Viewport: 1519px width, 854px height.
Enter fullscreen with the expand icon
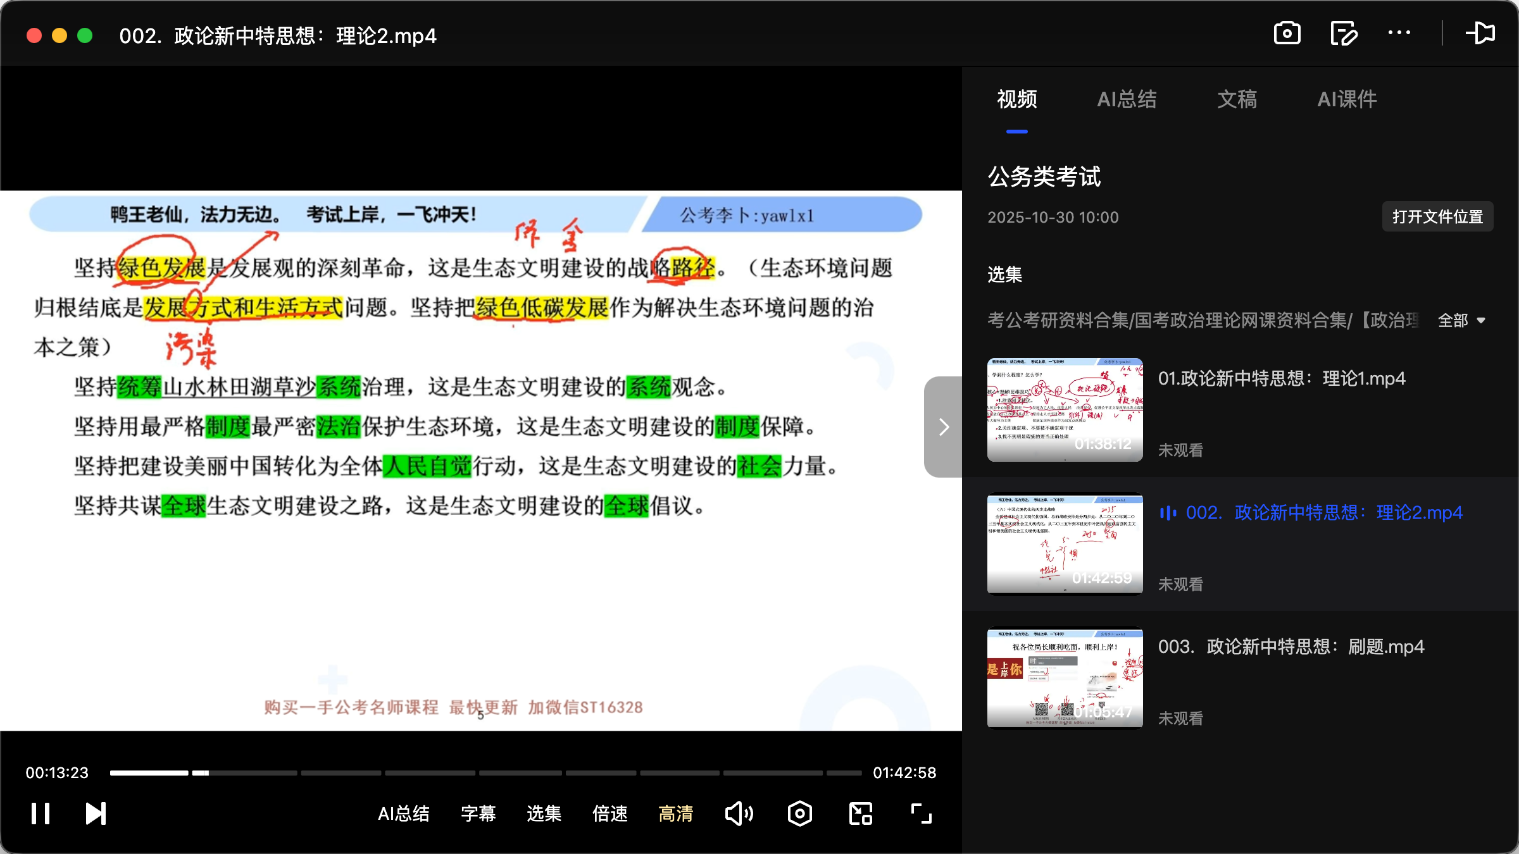click(920, 814)
